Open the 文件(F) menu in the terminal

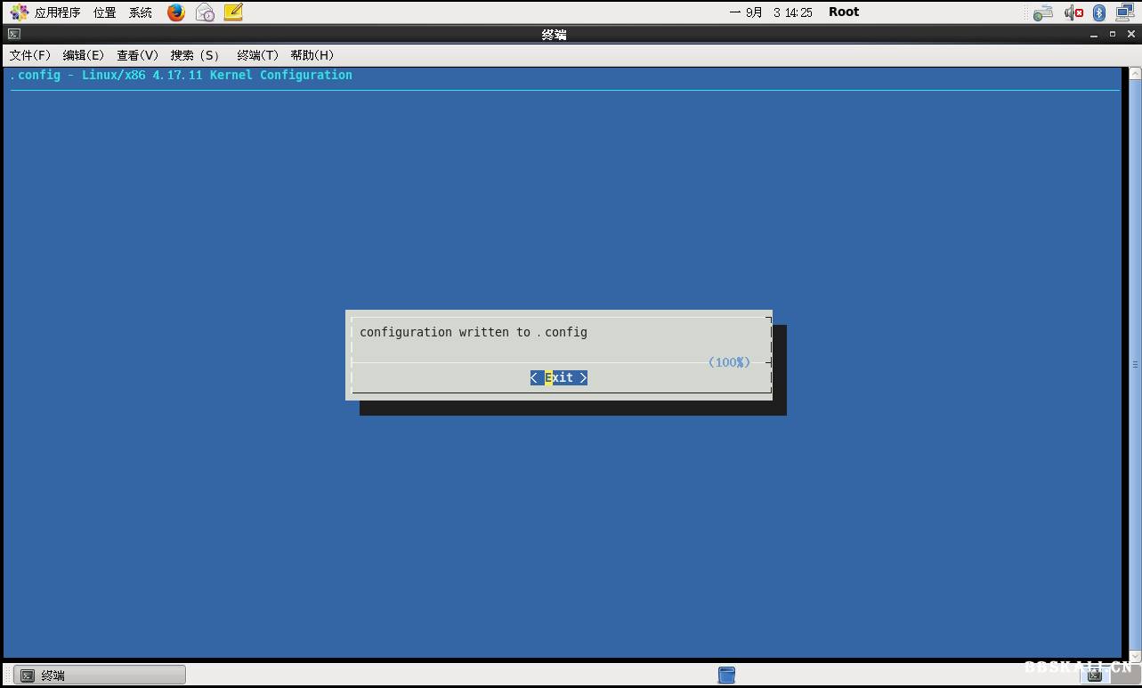pyautogui.click(x=29, y=54)
